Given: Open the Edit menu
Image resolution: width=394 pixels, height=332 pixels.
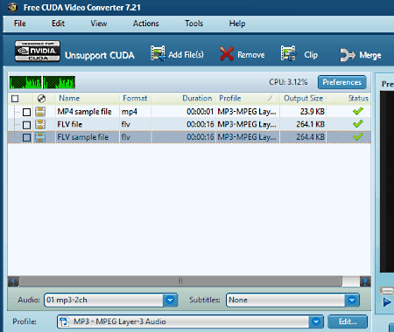Looking at the screenshot, I should [x=58, y=24].
